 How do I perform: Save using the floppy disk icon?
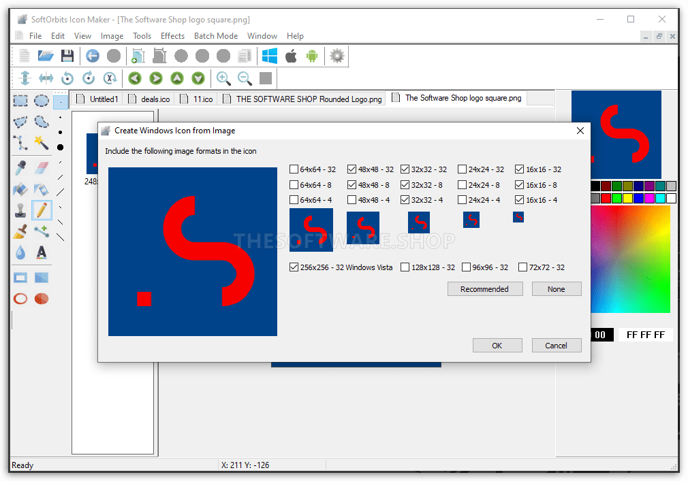(67, 56)
